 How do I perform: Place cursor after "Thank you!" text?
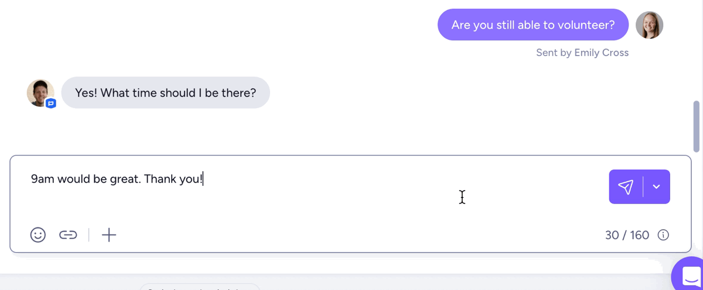click(203, 179)
